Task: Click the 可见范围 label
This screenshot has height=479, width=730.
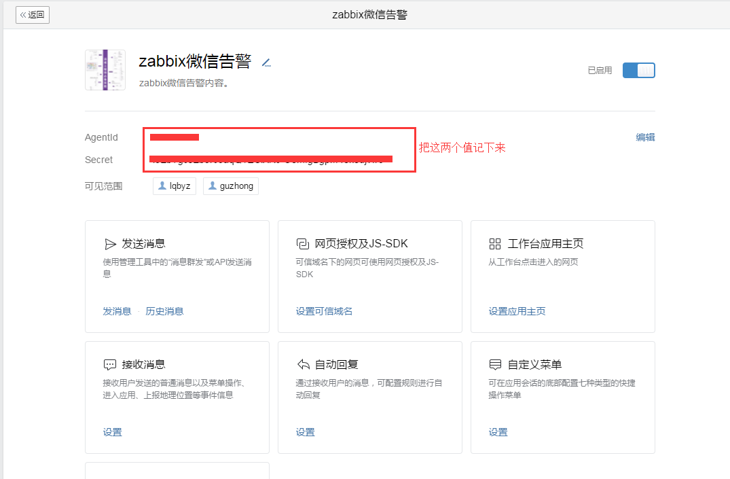Action: (103, 186)
